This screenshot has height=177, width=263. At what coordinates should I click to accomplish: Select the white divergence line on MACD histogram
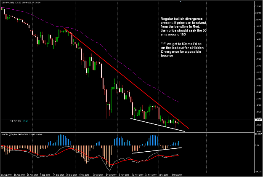pos(157,150)
